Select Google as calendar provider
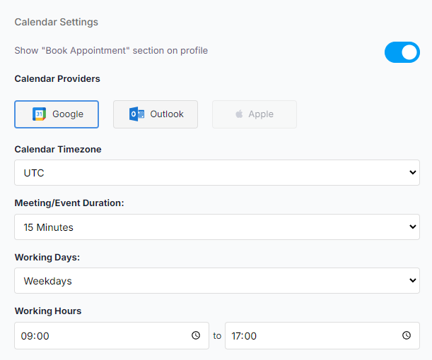The image size is (432, 360). (x=57, y=114)
